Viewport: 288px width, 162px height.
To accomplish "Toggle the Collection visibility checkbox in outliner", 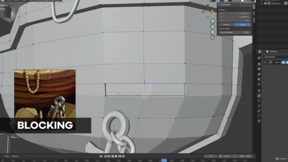I will click(265, 3).
